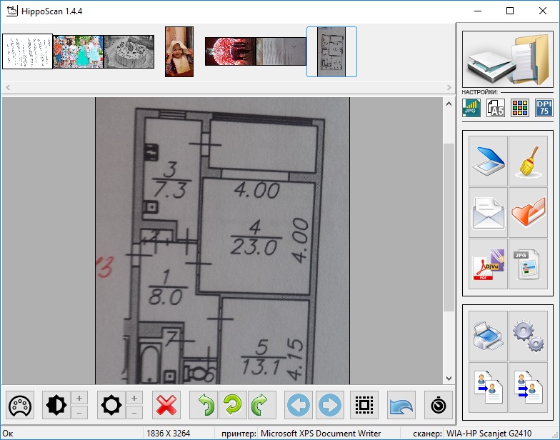560x440 pixels.
Task: Go to next image blue arrow
Action: (329, 405)
